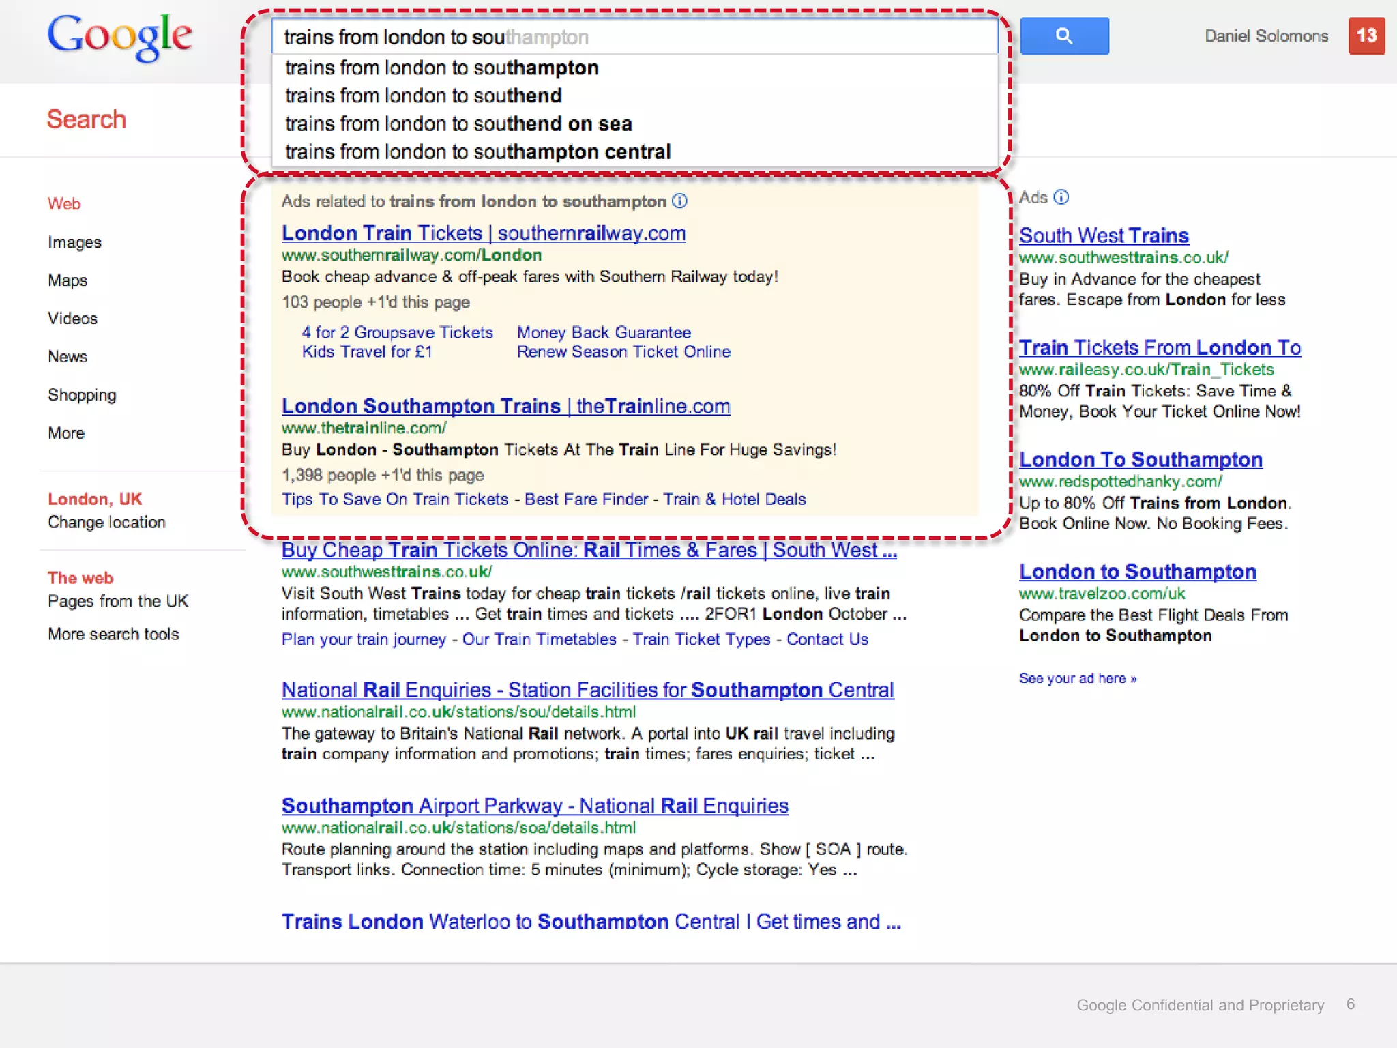Open South West Trains sidebar ad
Screen dimensions: 1397x1048
click(x=1104, y=236)
